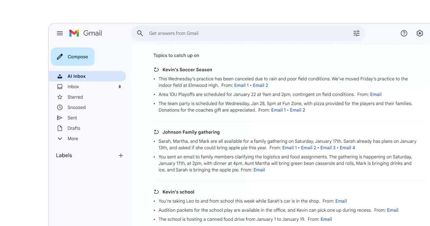Open Email 1 link for canceled Wednesday practice
The image size is (430, 226).
241,85
